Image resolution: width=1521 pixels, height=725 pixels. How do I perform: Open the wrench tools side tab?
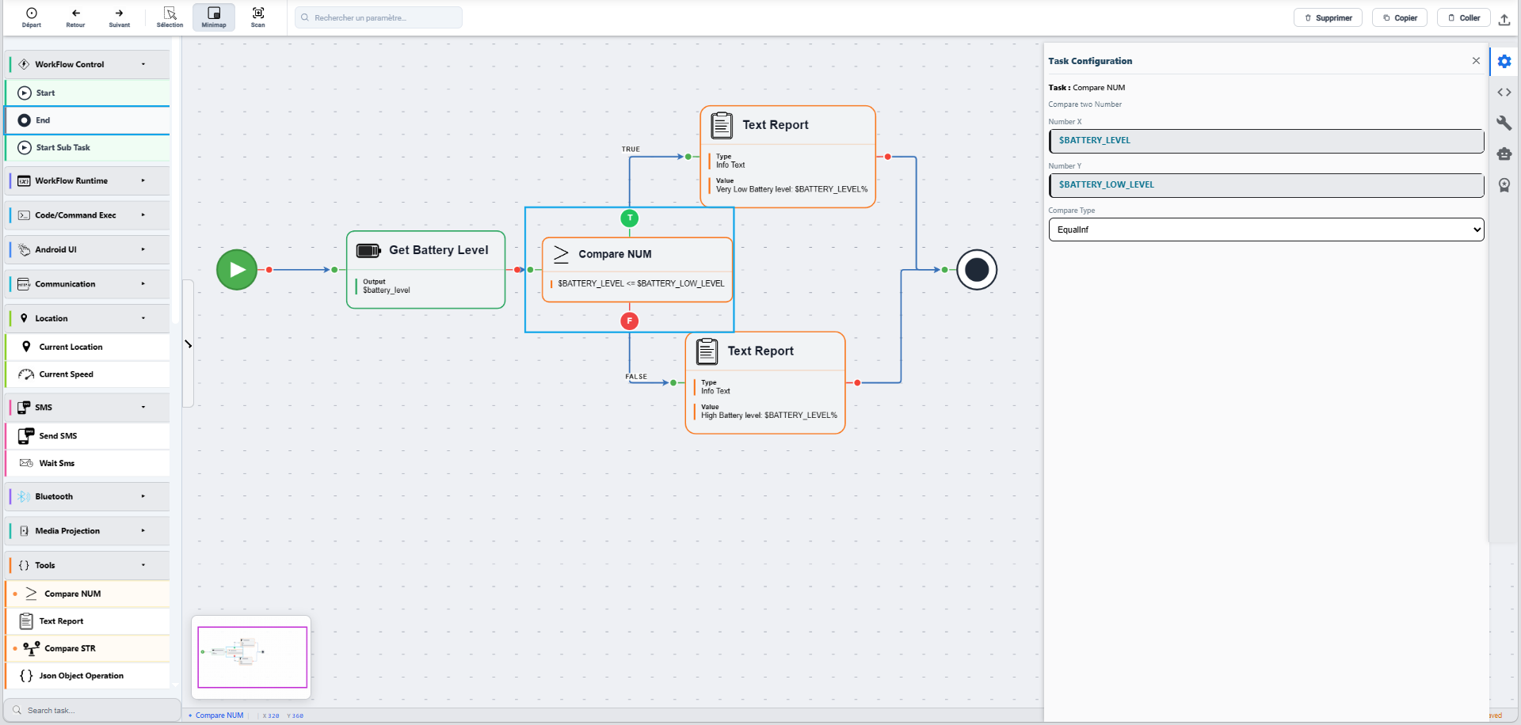tap(1504, 123)
